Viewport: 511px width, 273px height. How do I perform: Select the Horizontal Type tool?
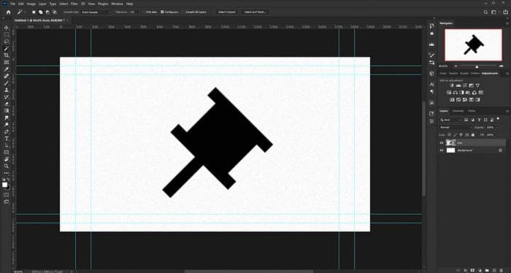point(6,139)
